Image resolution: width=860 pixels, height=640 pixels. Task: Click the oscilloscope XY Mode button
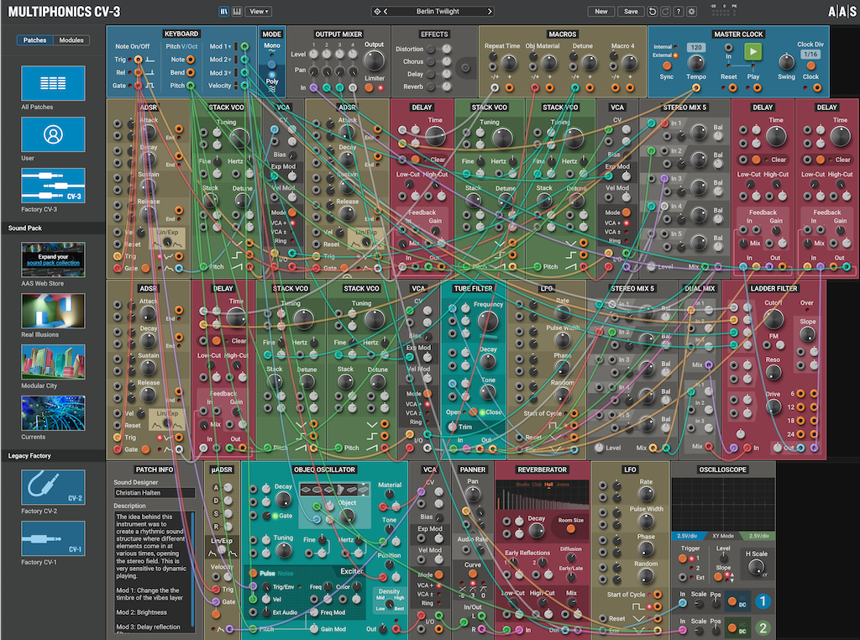723,536
